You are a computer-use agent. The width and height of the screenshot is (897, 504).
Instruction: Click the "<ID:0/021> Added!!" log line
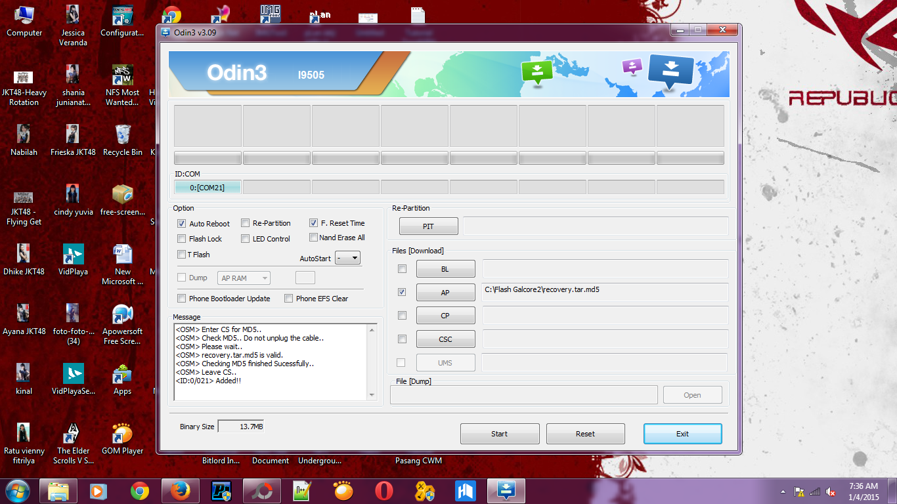tap(208, 381)
